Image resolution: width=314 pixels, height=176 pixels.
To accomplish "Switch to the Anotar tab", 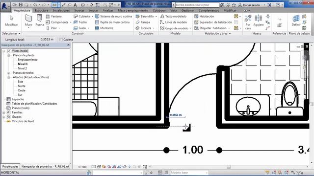I will pos(93,10).
